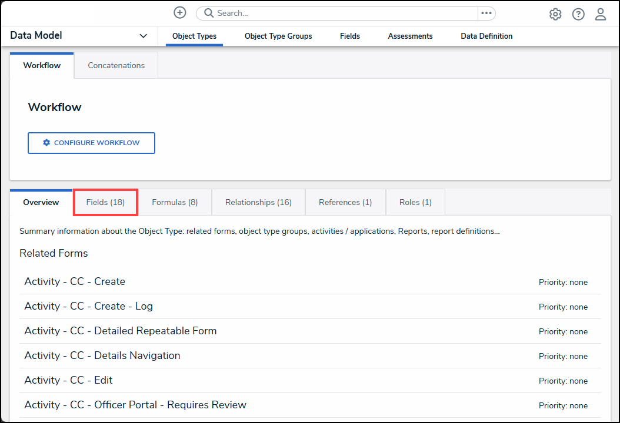
Task: Expand the Data Model dropdown
Action: coord(143,36)
